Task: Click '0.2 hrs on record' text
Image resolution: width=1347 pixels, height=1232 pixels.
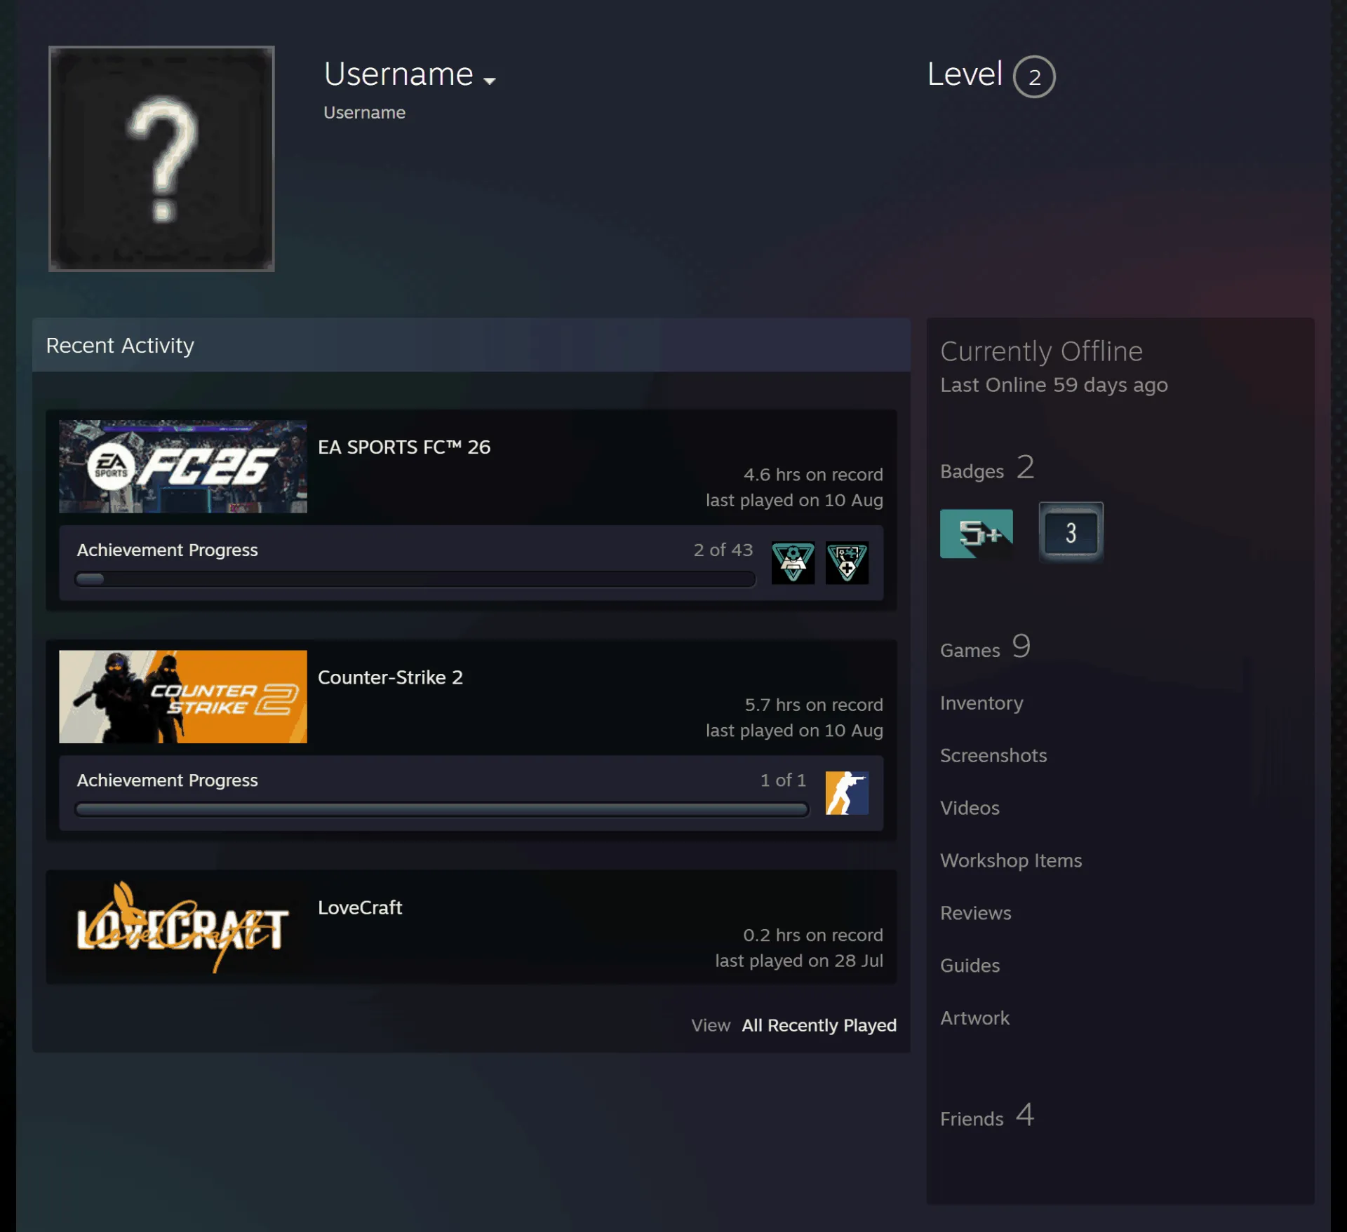Action: (812, 935)
